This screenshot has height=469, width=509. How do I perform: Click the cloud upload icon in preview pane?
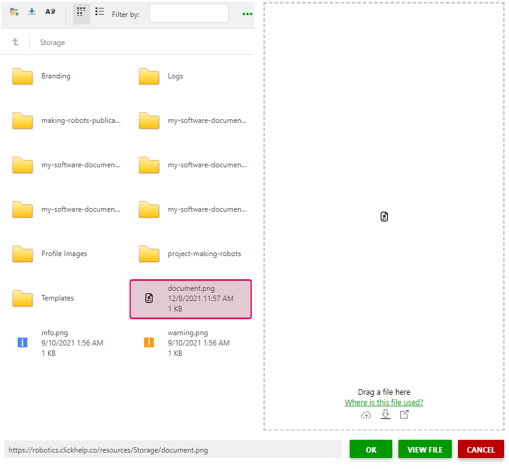[x=366, y=414]
